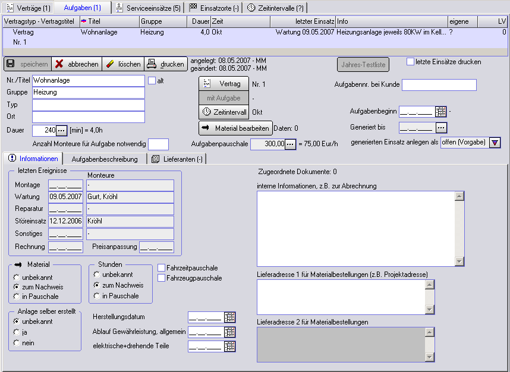Image resolution: width=510 pixels, height=372 pixels.
Task: Open calendar for Ablauf Gewährleistung date
Action: click(230, 332)
